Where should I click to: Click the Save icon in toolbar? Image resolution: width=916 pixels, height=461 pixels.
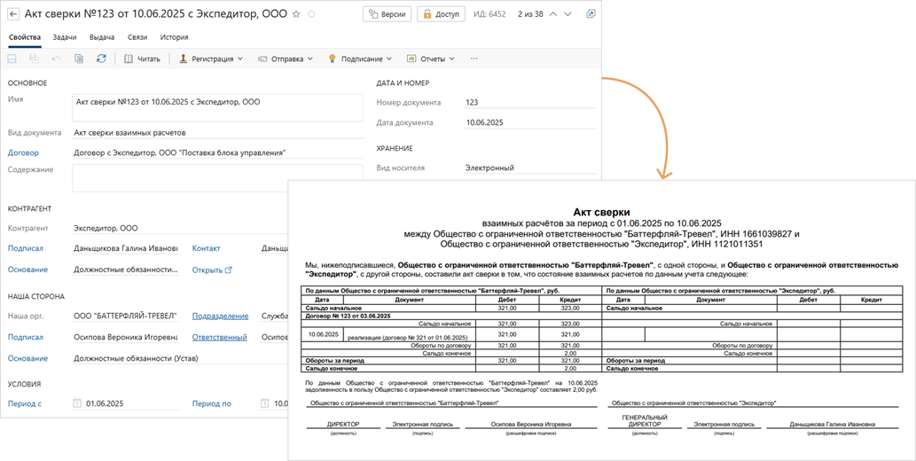[x=12, y=59]
